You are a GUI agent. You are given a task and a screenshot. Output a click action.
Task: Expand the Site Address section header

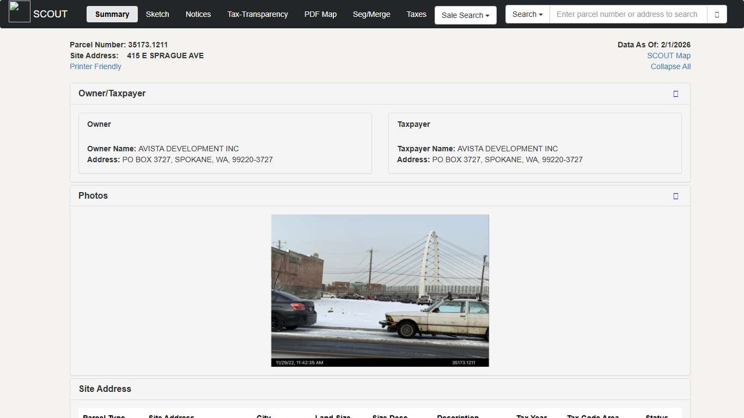point(105,389)
